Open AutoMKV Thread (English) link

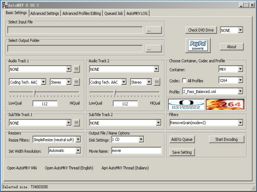point(69,168)
